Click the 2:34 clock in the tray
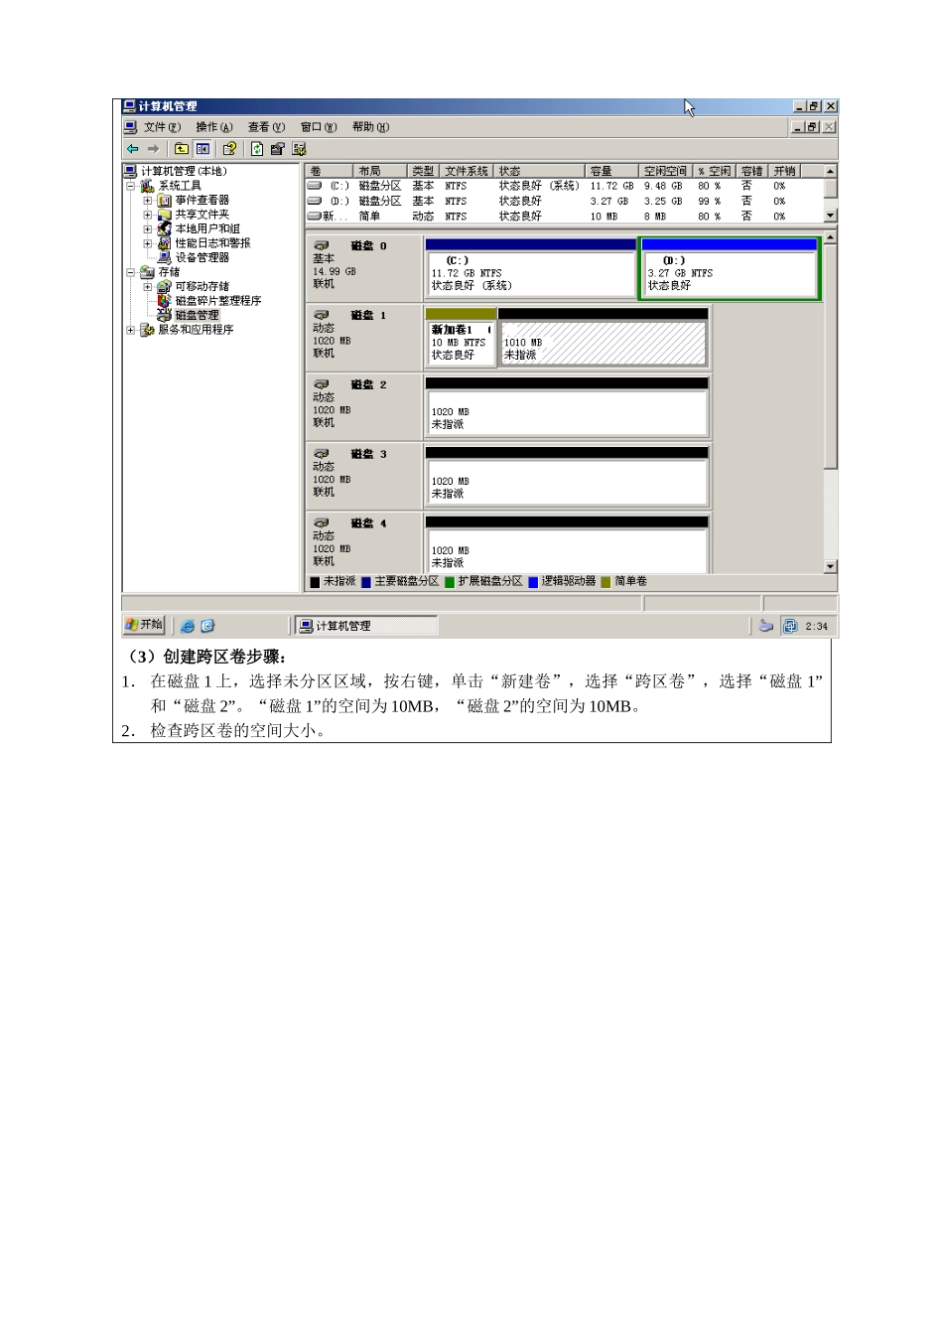This screenshot has height=1335, width=943. coord(816,627)
